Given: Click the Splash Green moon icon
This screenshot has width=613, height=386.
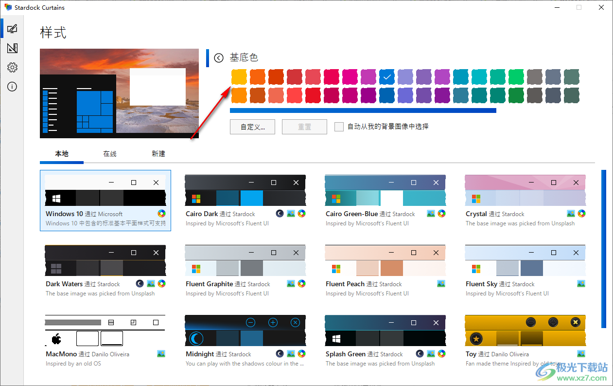Looking at the screenshot, I should point(420,353).
